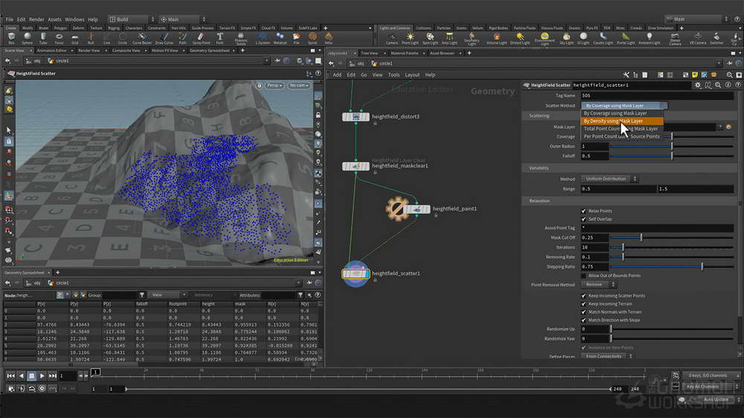Add a VR Camera from the shelf
Image resolution: width=744 pixels, height=418 pixels.
coord(698,39)
